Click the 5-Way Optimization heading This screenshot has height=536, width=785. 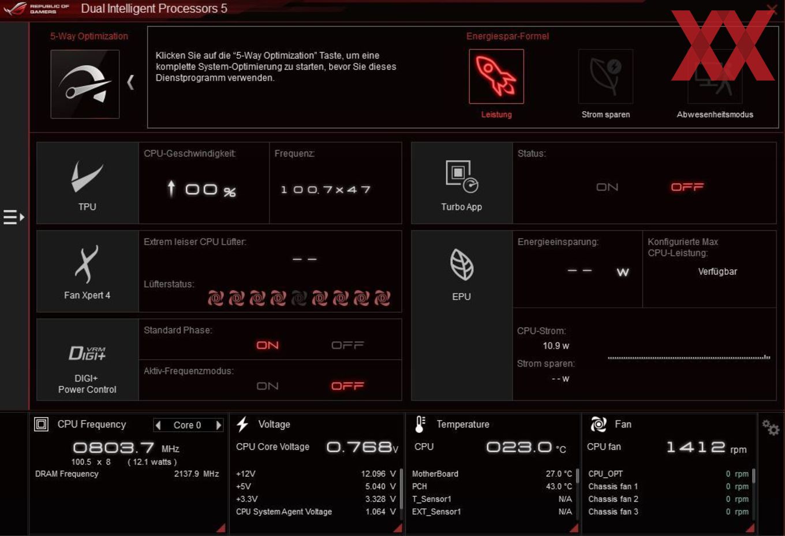pyautogui.click(x=89, y=36)
